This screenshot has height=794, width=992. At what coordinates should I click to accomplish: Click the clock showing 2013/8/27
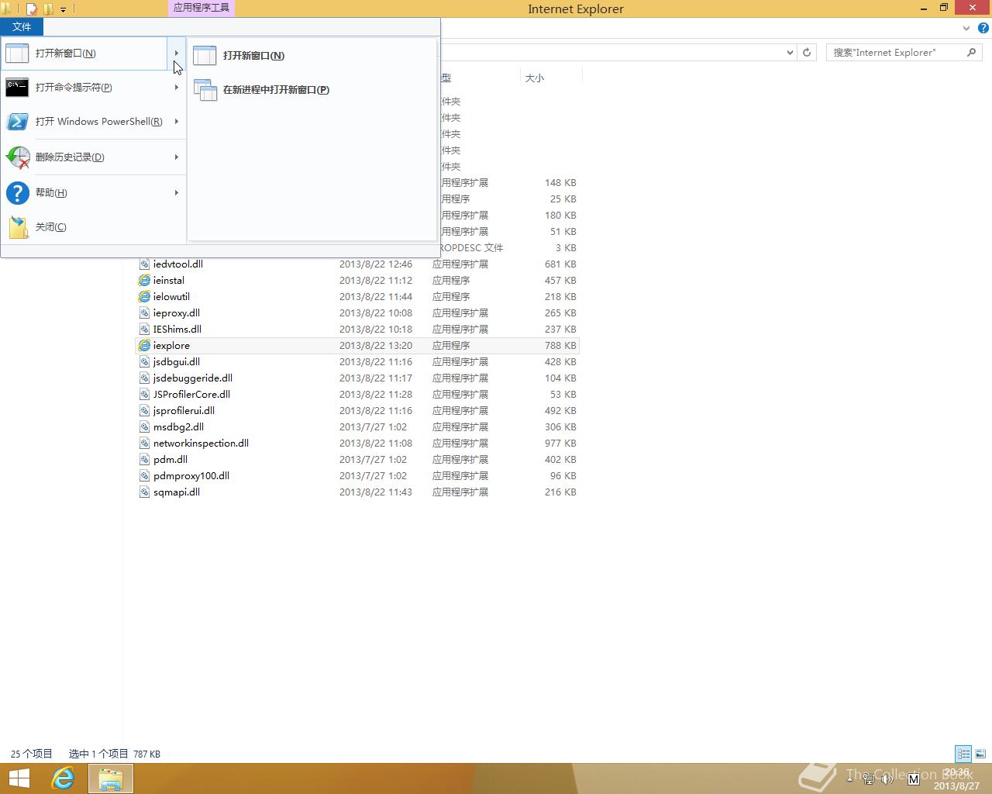click(956, 779)
